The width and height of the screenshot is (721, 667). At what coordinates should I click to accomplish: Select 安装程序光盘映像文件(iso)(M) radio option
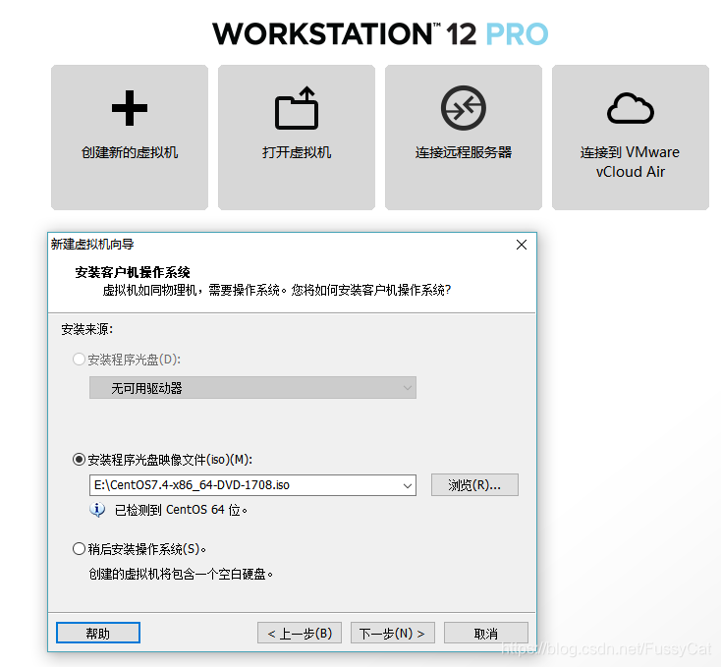tap(80, 459)
